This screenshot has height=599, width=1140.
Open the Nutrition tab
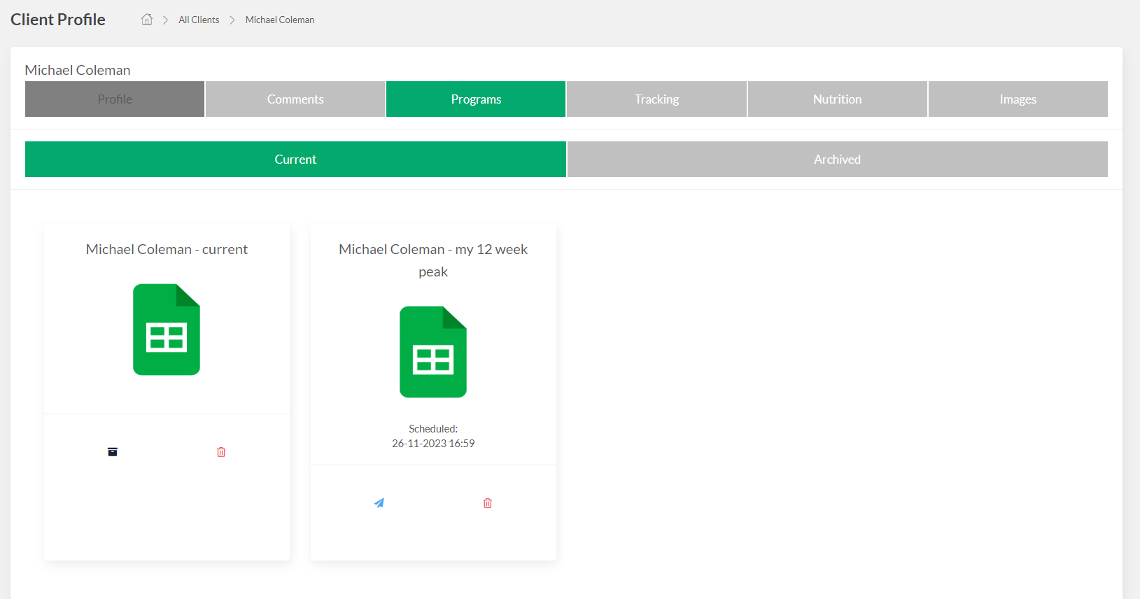[x=837, y=99]
